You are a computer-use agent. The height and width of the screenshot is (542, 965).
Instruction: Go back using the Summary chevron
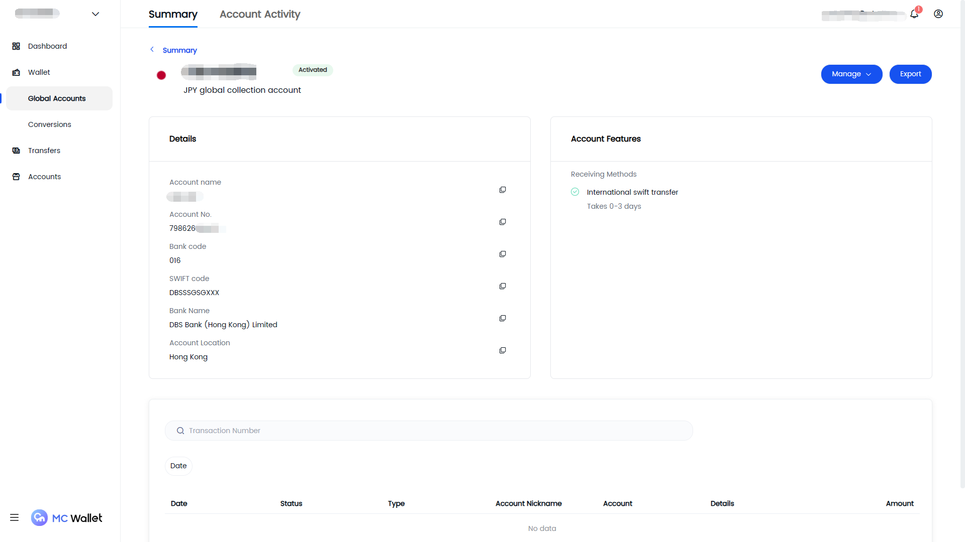tap(152, 49)
